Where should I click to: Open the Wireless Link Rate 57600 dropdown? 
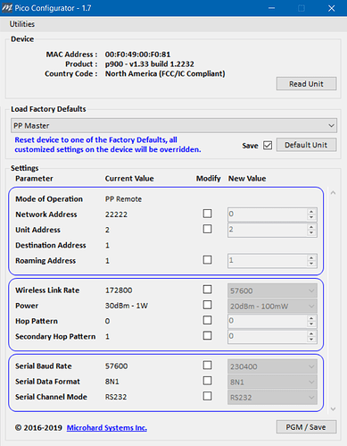coord(272,290)
